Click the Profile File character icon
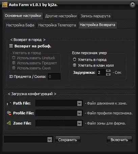This screenshot has height=154, width=138. [9, 113]
